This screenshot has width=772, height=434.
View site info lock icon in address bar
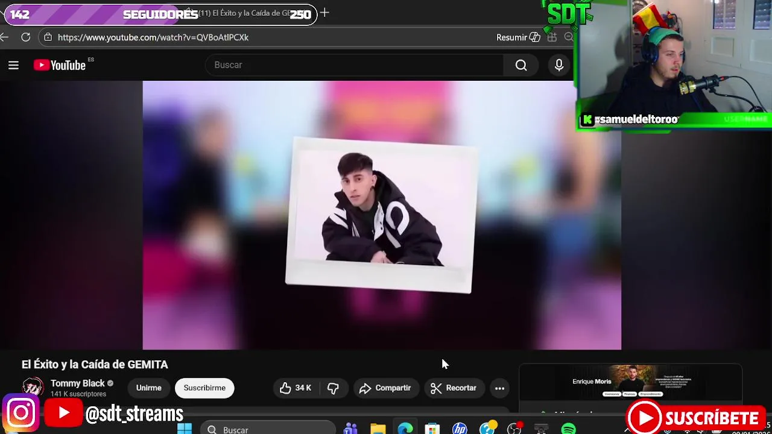click(x=48, y=37)
